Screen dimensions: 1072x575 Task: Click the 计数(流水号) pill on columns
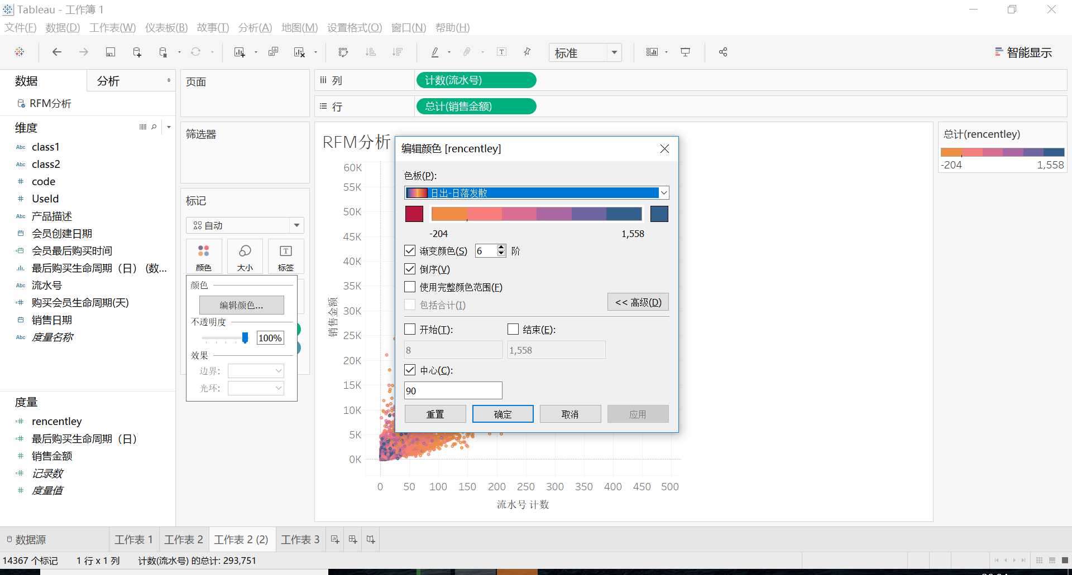click(x=476, y=80)
